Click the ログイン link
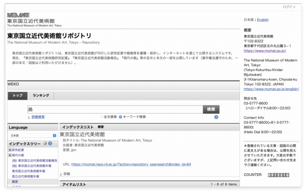 [x=289, y=7]
